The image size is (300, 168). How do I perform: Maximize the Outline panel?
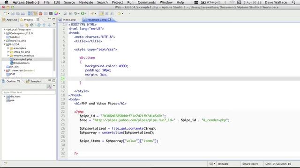(54, 81)
